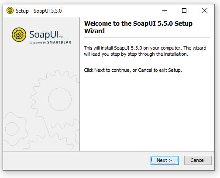Maximize the setup wizard window
The width and height of the screenshot is (220, 178).
[x=184, y=10]
